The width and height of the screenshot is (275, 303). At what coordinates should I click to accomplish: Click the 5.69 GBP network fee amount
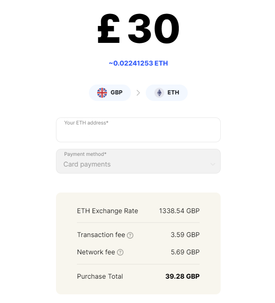[x=185, y=252]
